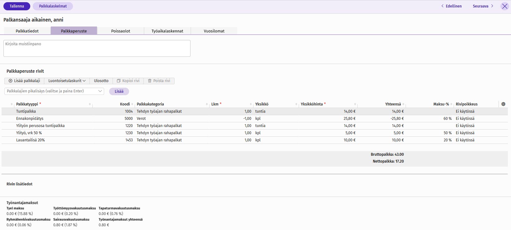Click Yksikkö 'kpl' in Ennakonpidätys row
511x230 pixels.
(258, 119)
